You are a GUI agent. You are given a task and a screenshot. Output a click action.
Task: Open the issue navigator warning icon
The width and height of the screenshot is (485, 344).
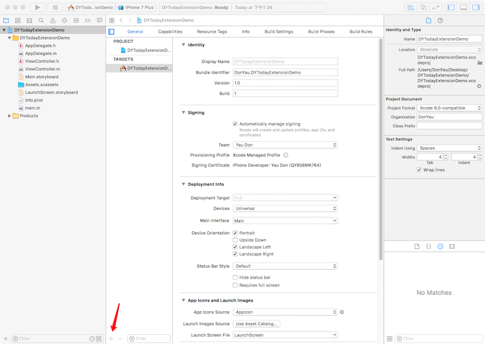coord(53,21)
